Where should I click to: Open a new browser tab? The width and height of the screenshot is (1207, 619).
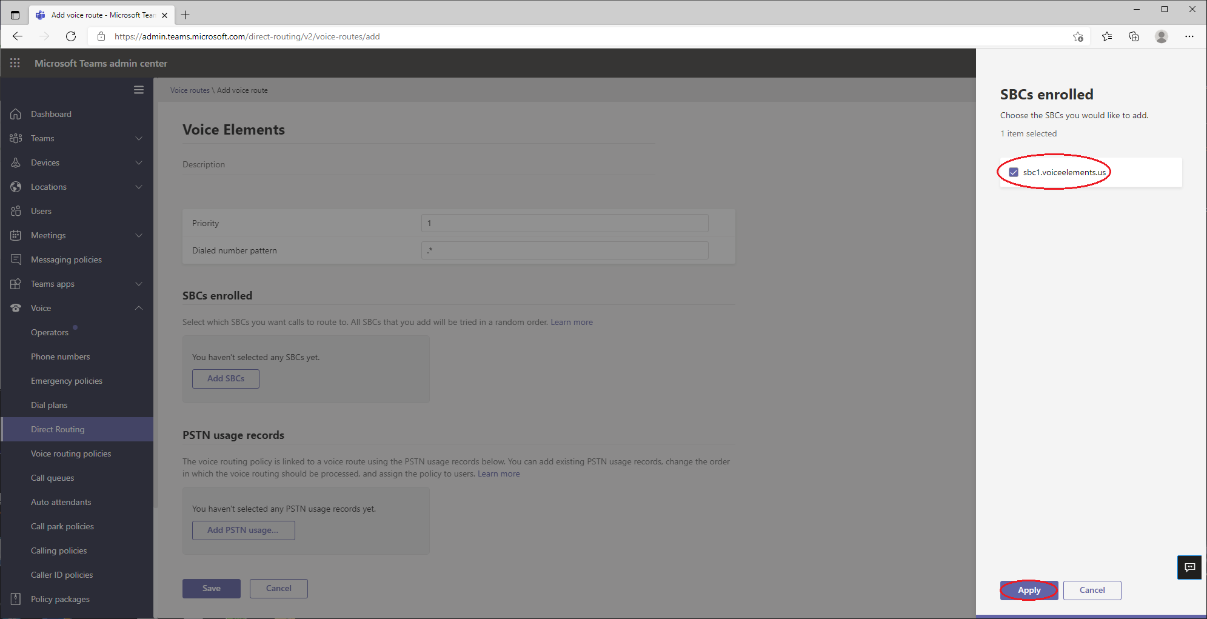[186, 15]
